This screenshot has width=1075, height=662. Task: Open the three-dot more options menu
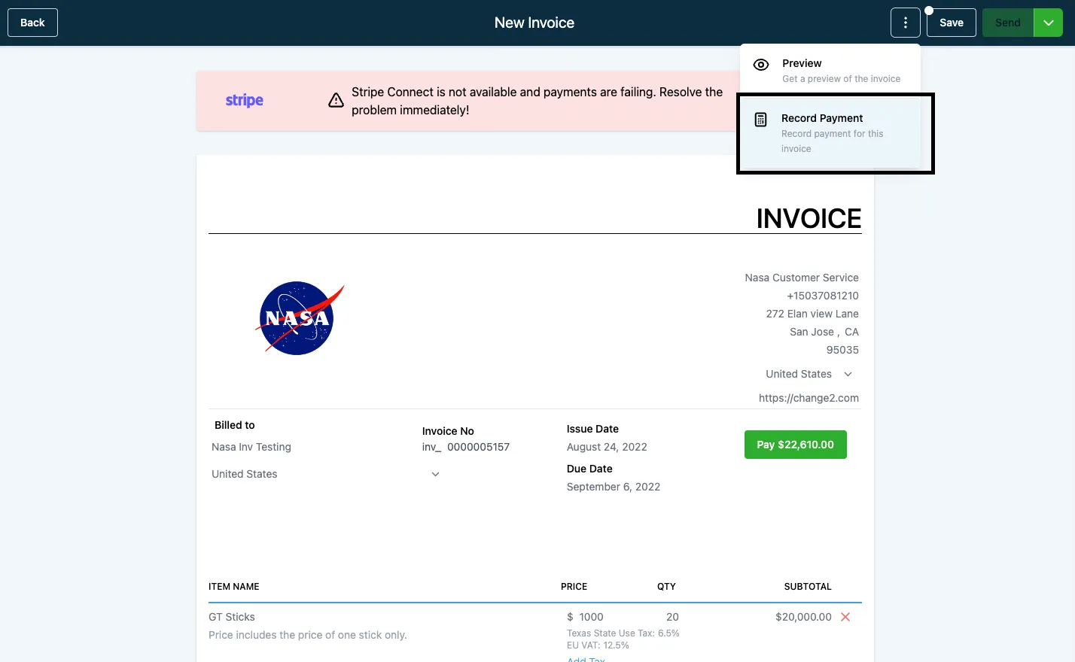[906, 23]
